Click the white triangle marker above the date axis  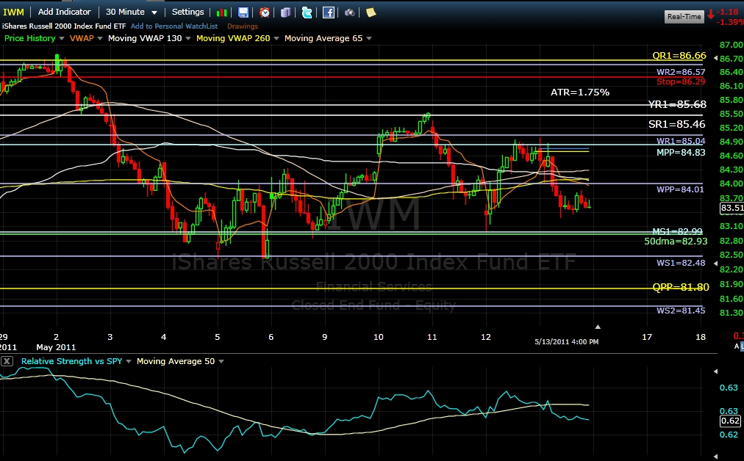598,327
